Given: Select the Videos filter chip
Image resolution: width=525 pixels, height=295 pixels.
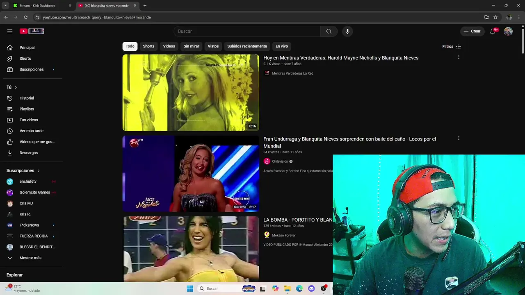Looking at the screenshot, I should (169, 46).
